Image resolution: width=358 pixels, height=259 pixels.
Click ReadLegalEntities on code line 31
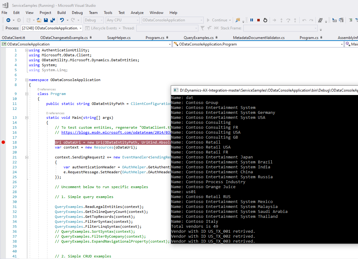click(x=104, y=207)
